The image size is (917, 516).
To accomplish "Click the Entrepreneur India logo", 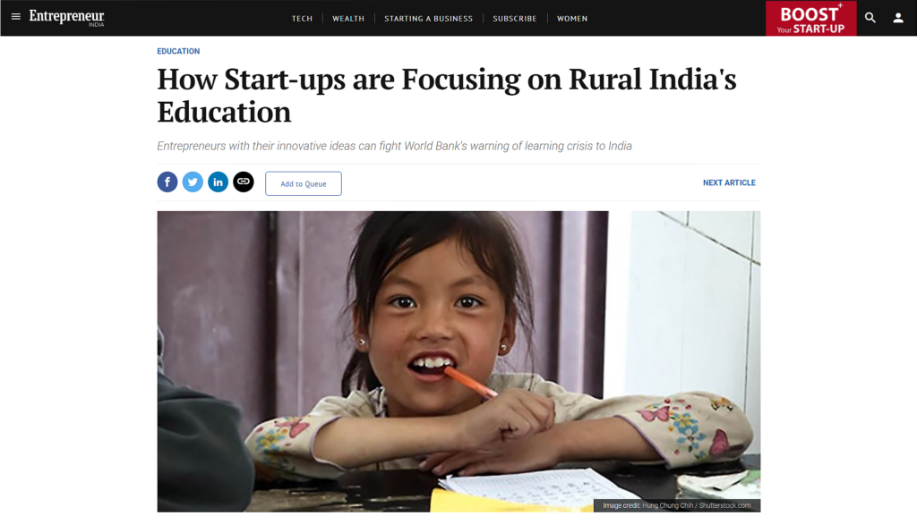I will pyautogui.click(x=66, y=18).
